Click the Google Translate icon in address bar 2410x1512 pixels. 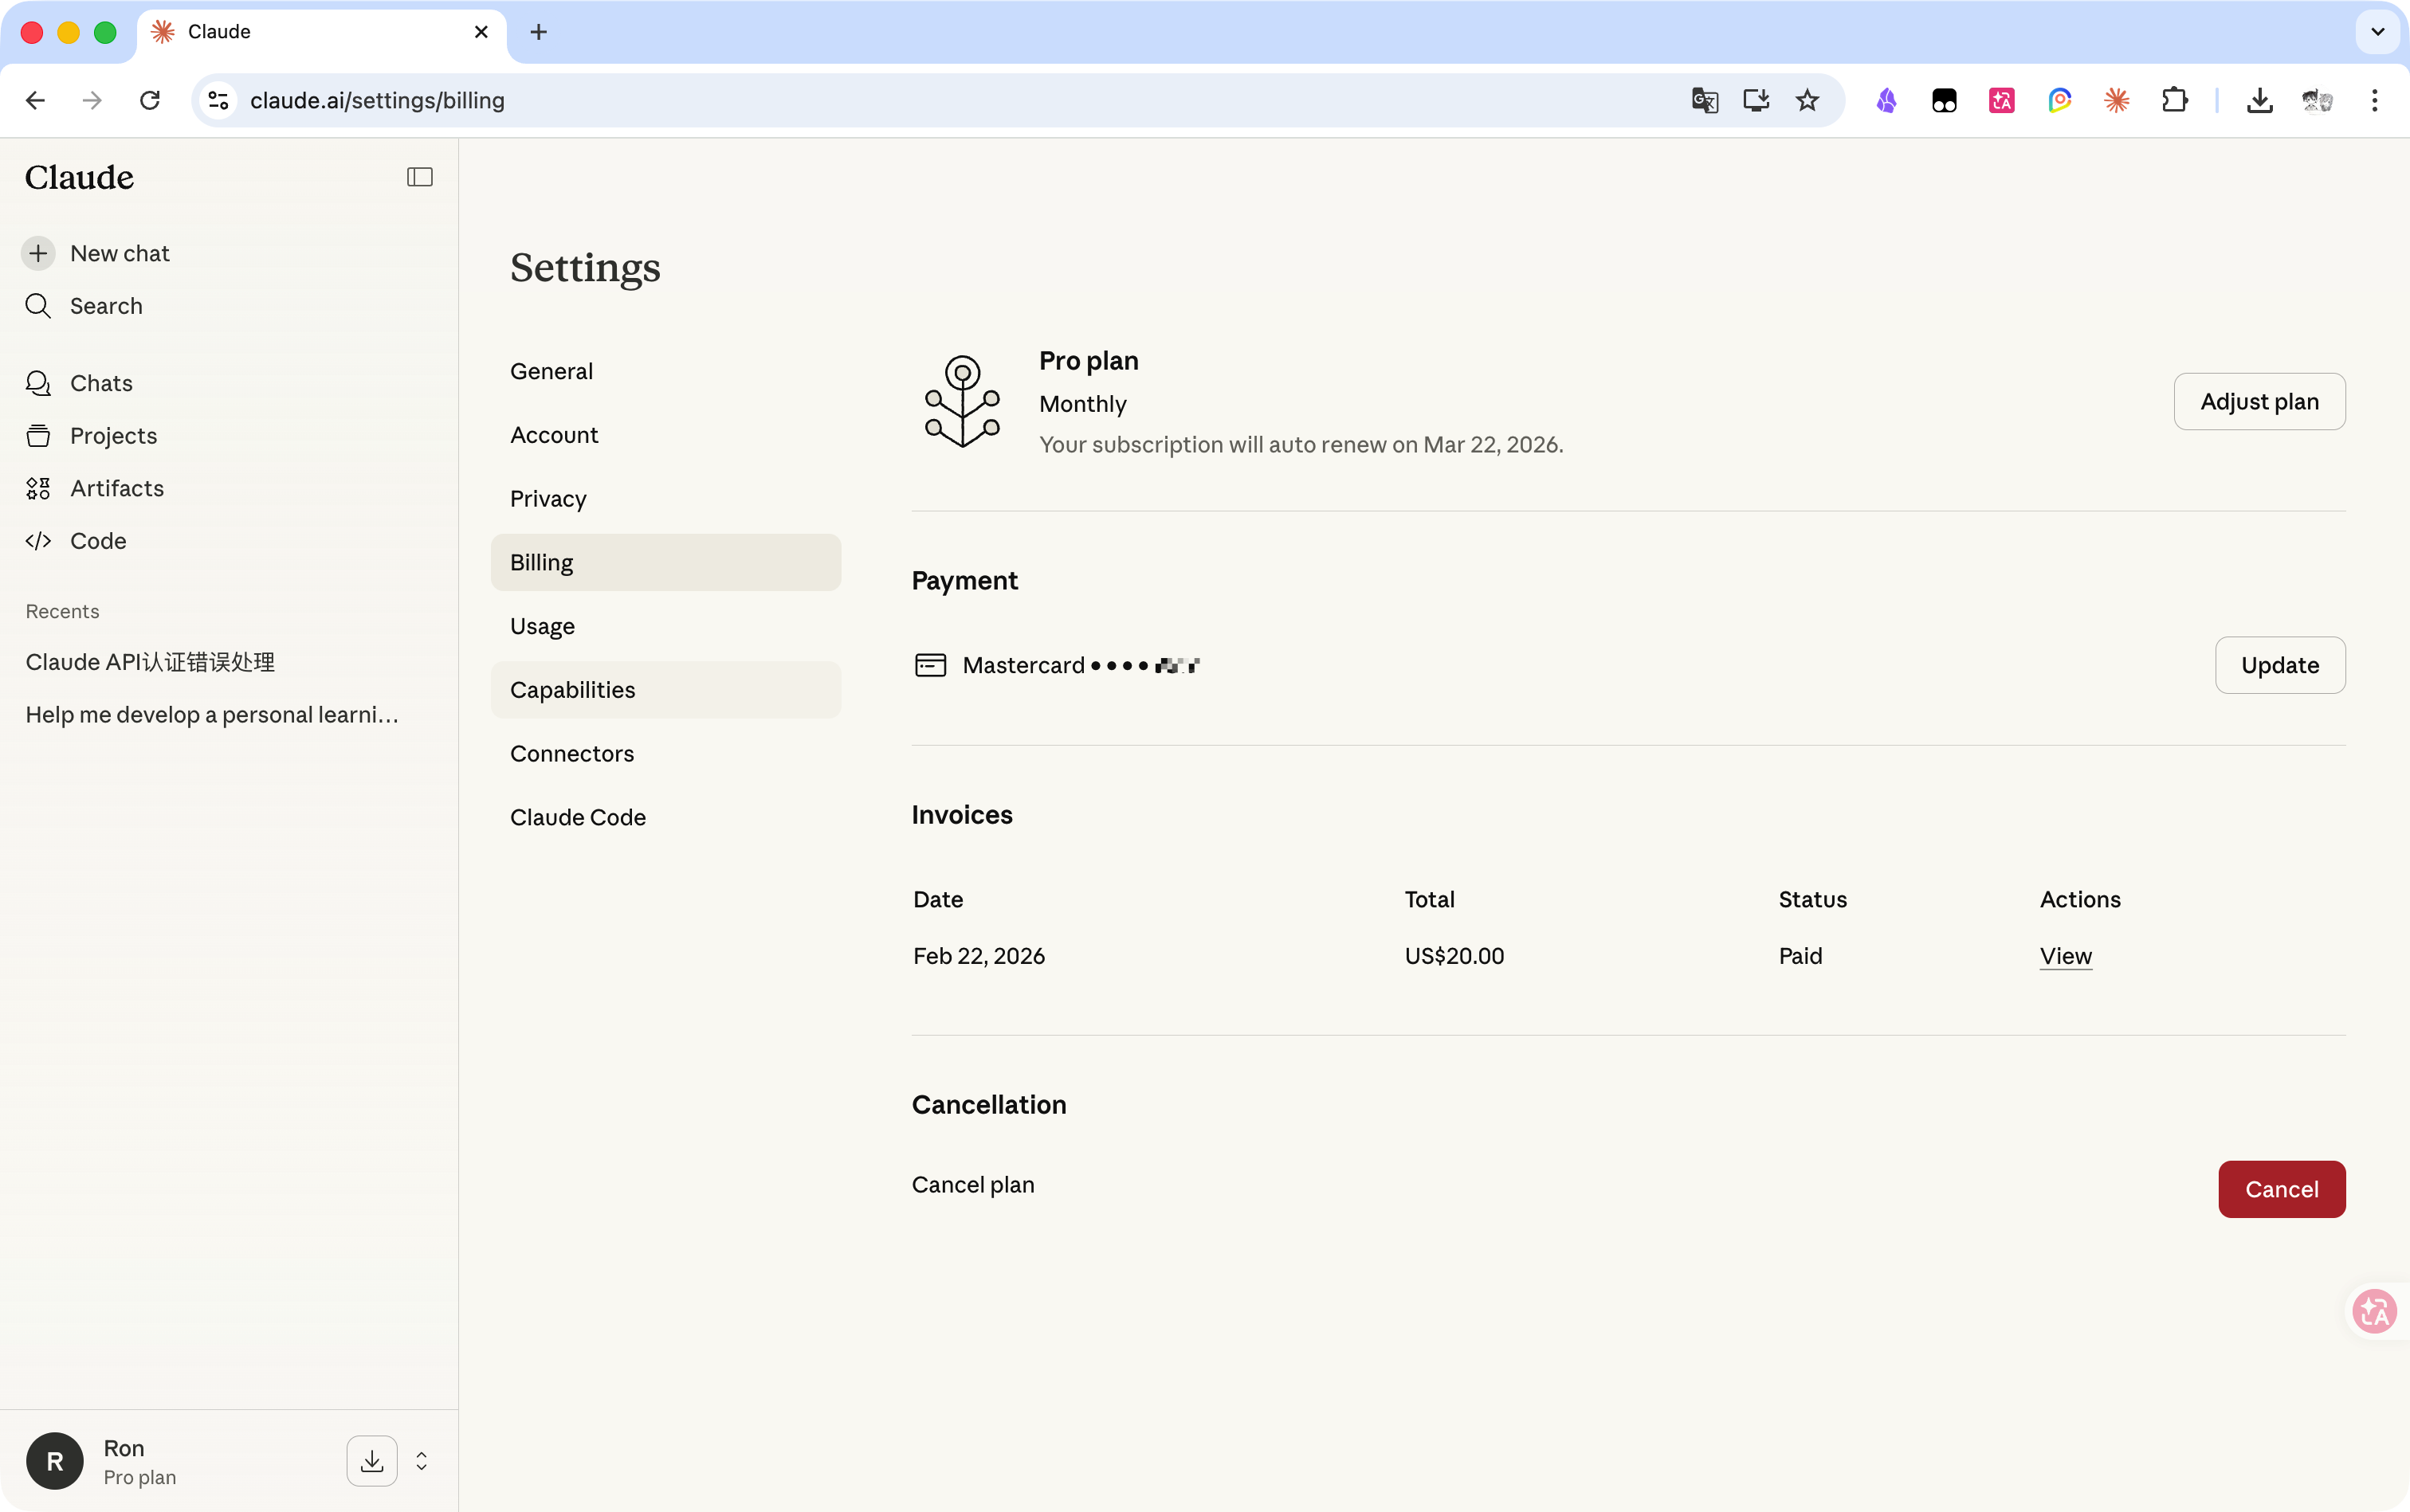1705,100
